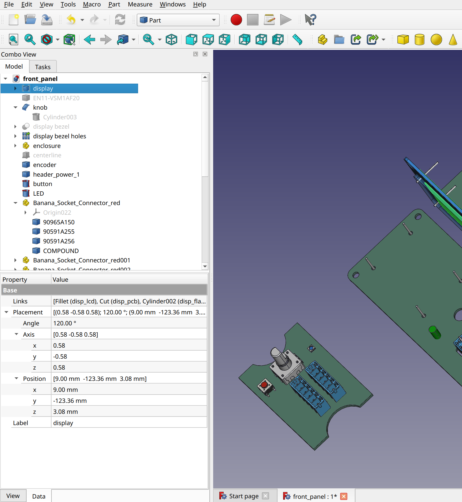Open the Start page document tab

pyautogui.click(x=243, y=496)
